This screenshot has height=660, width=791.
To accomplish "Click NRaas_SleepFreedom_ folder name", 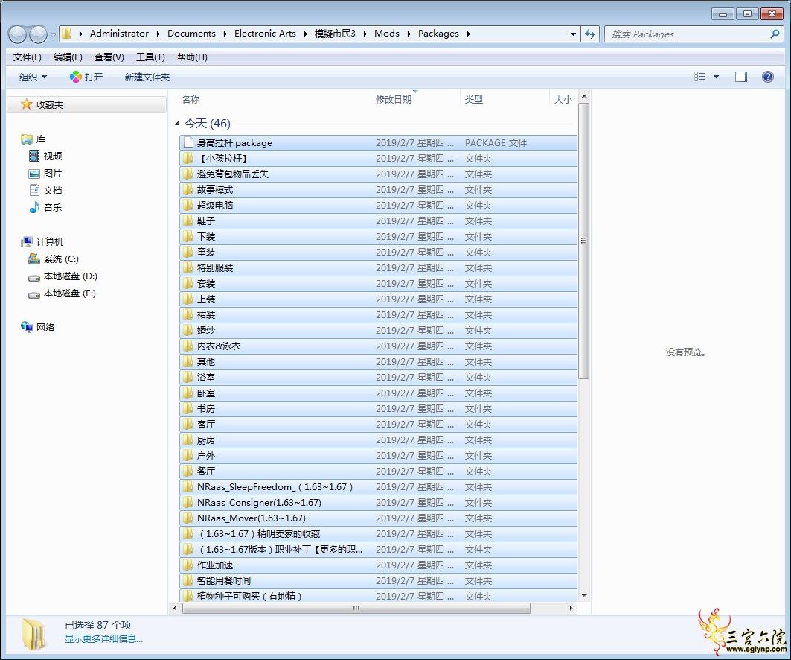I will coord(275,487).
